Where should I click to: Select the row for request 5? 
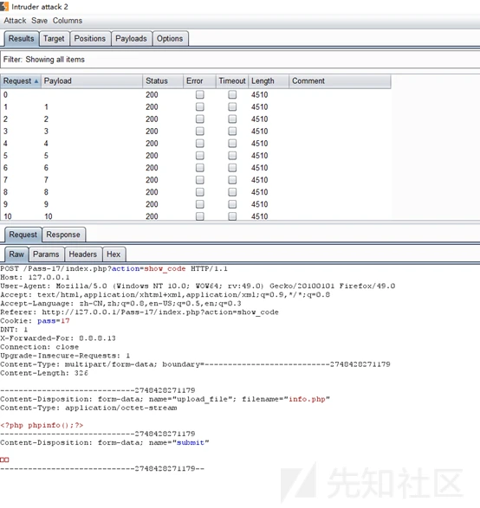tap(195, 156)
